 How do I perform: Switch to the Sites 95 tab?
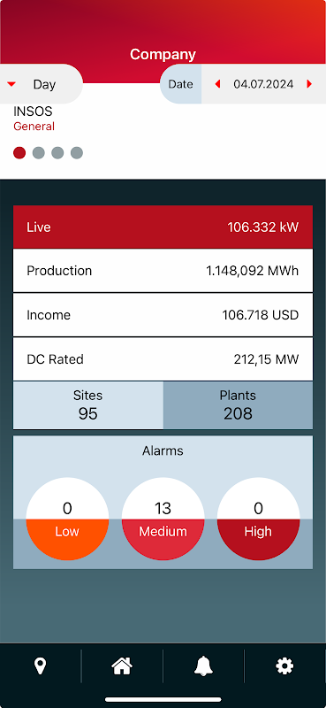pyautogui.click(x=88, y=405)
